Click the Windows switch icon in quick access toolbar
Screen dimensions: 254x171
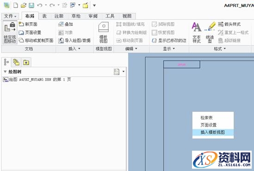pyautogui.click(x=73, y=6)
